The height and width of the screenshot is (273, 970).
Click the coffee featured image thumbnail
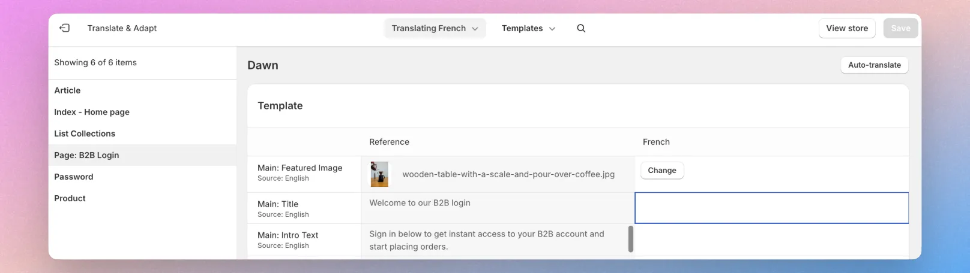379,174
